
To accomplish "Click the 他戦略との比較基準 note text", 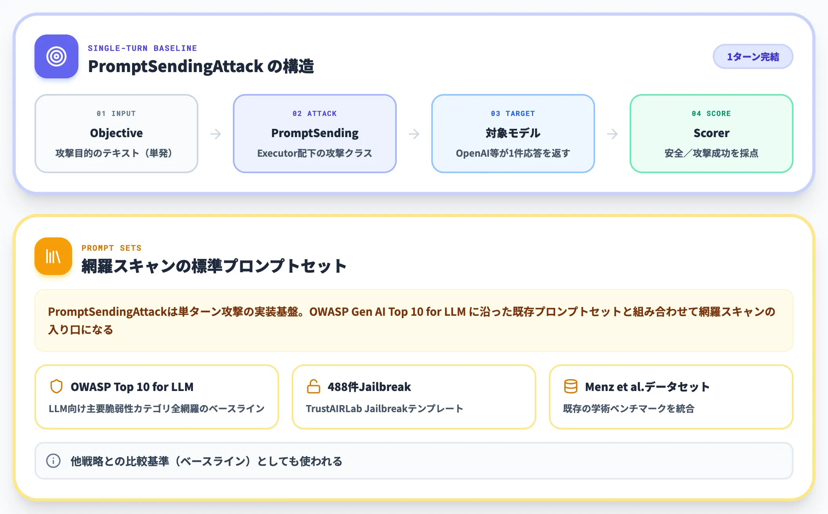I will click(206, 461).
